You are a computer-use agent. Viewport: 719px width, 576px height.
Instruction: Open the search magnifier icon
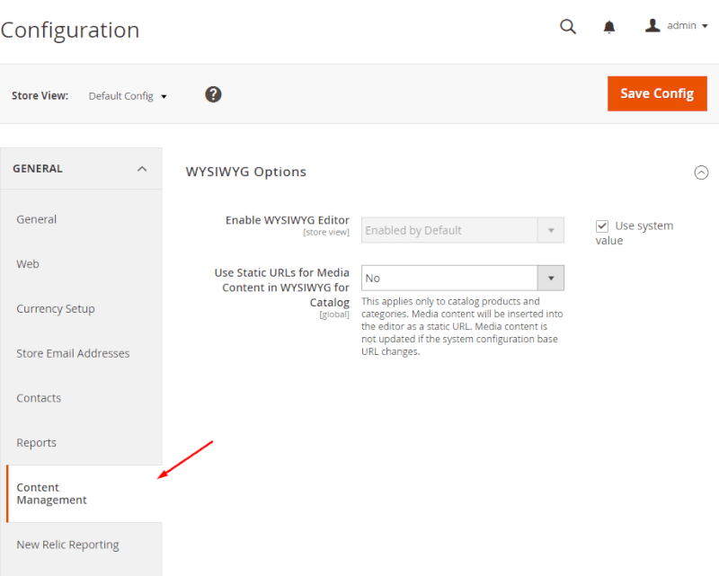tap(568, 27)
